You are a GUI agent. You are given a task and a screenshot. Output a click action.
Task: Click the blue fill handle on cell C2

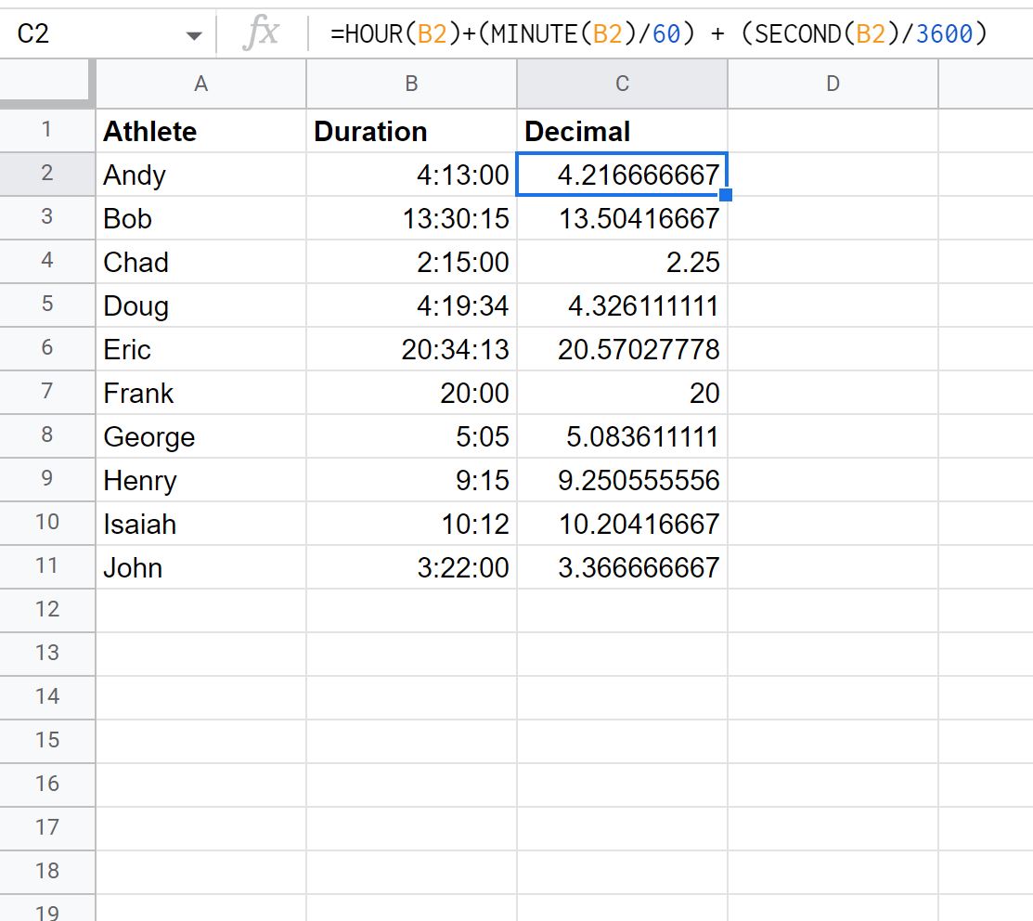726,194
